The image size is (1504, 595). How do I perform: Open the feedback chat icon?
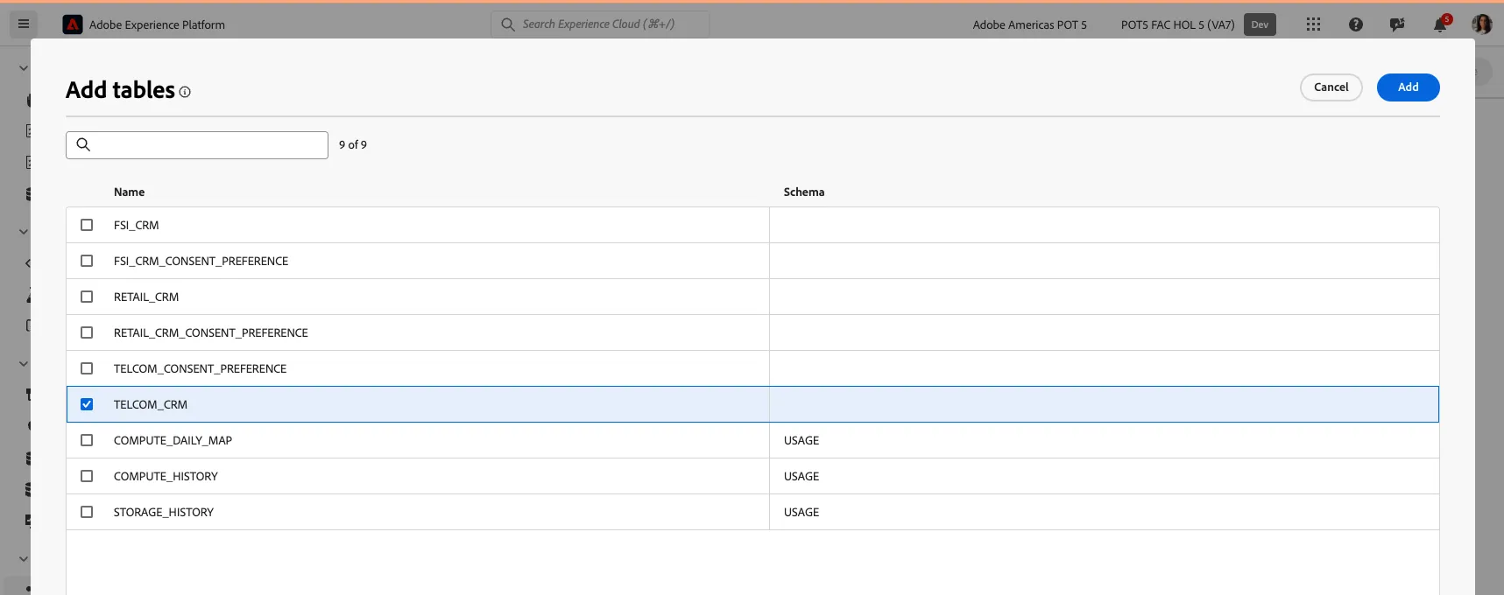click(1397, 24)
